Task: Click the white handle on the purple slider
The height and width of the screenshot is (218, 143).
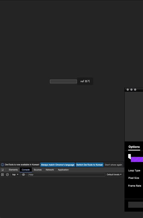Action: (x=129, y=156)
